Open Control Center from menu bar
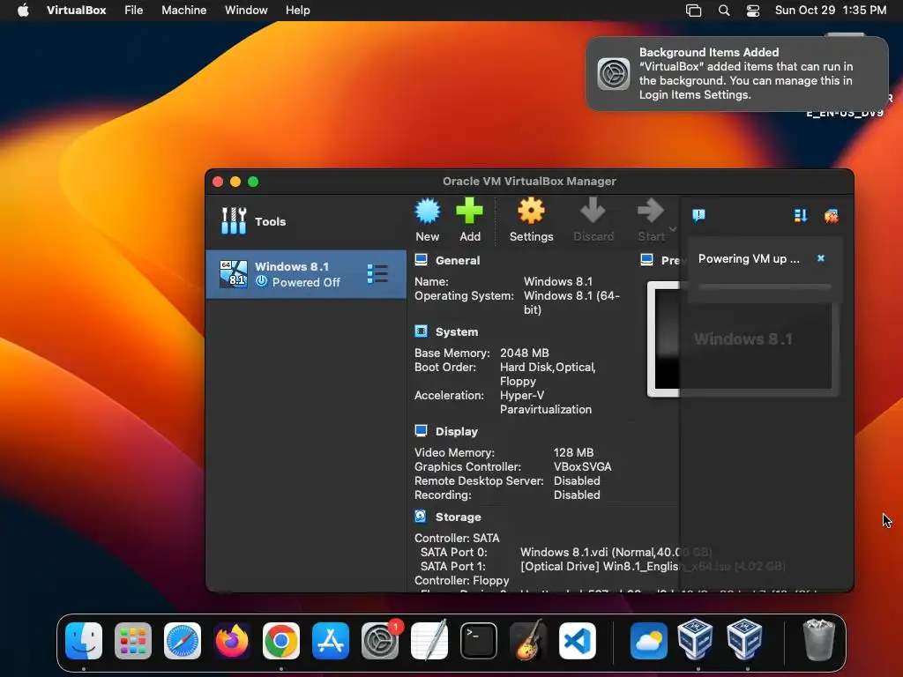The height and width of the screenshot is (677, 903). tap(753, 11)
